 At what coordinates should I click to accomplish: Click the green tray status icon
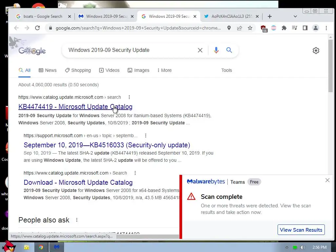[x=295, y=247]
